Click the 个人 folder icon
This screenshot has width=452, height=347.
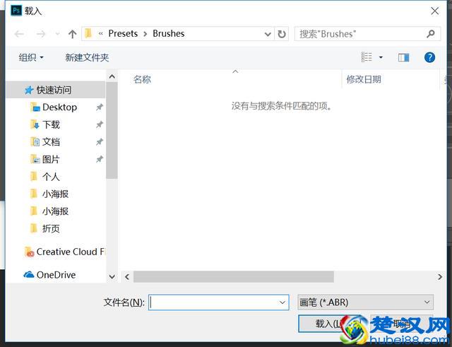coord(34,176)
